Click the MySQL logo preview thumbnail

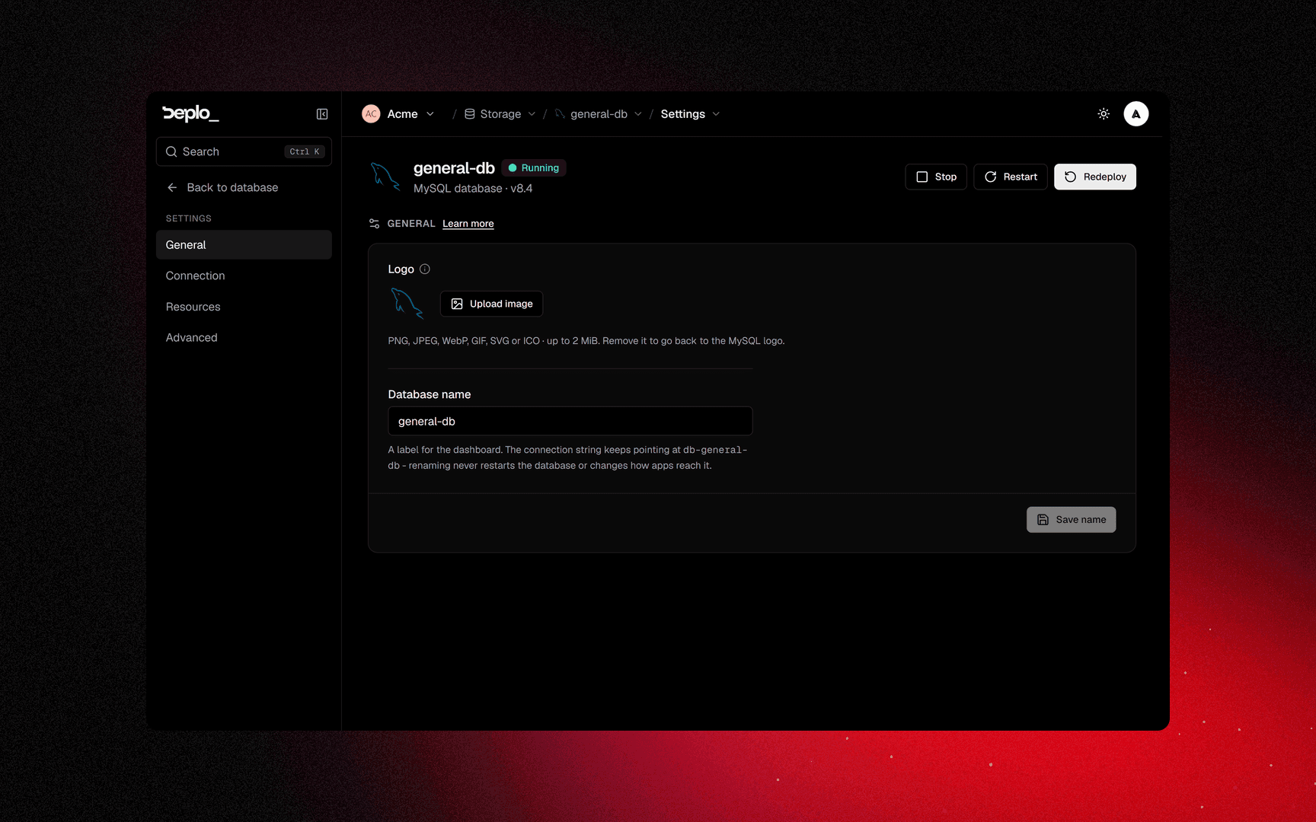click(407, 303)
